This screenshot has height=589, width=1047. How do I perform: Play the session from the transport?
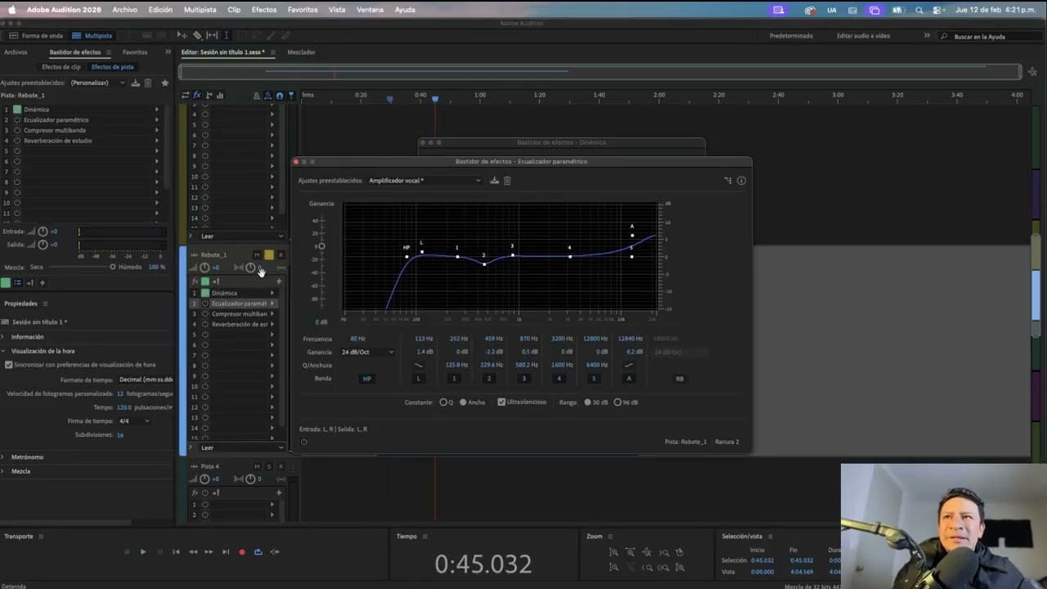[x=143, y=552]
